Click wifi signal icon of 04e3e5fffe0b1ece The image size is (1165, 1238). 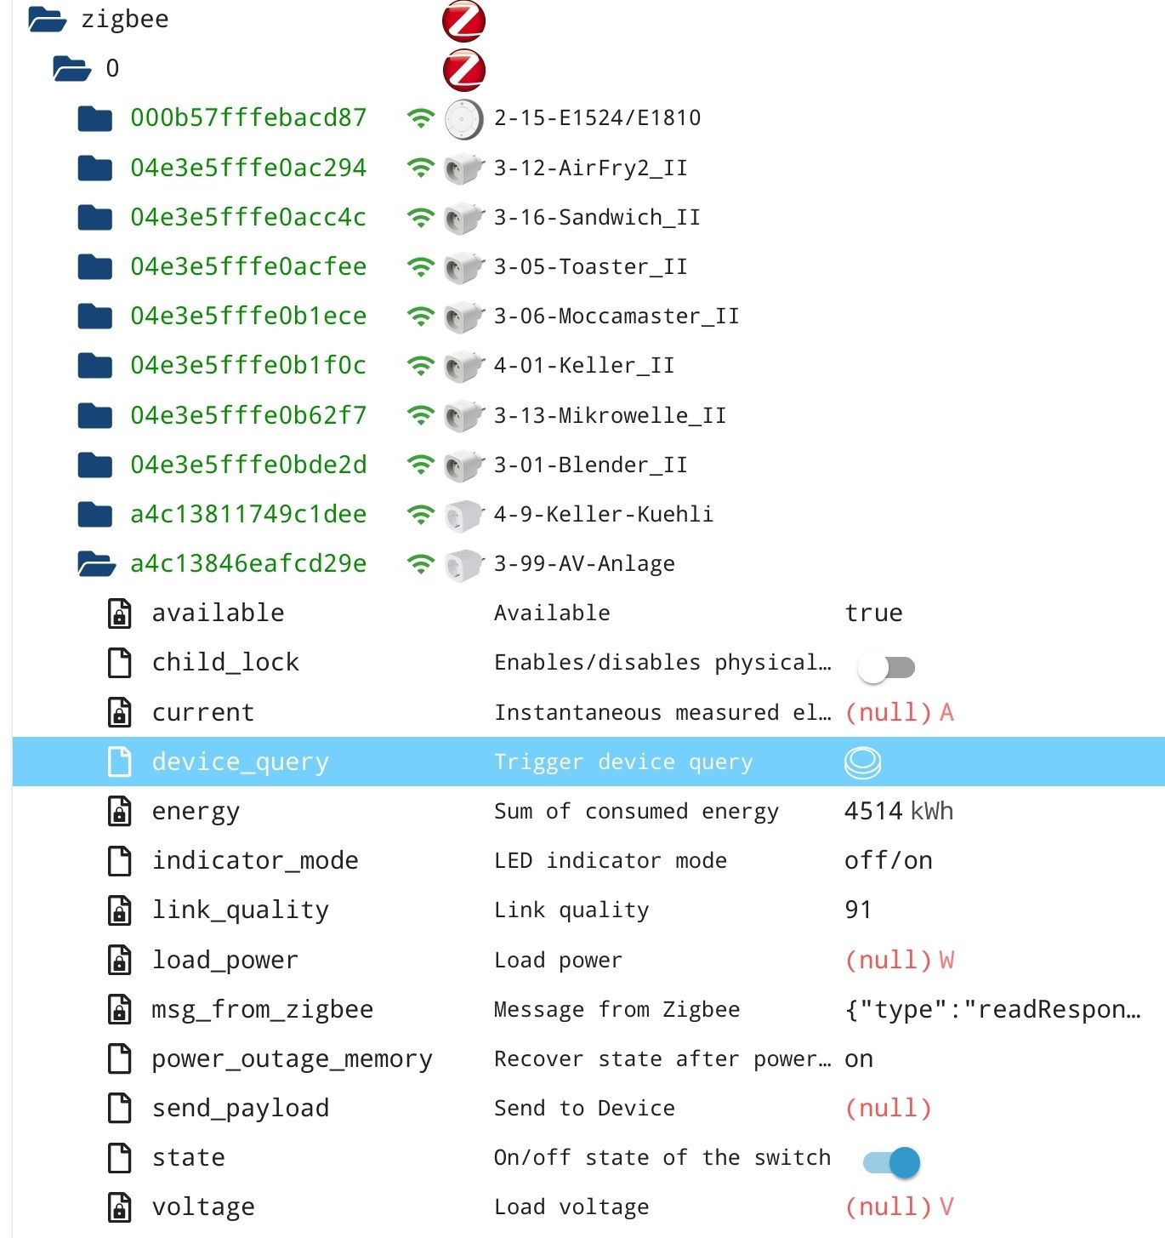point(421,316)
